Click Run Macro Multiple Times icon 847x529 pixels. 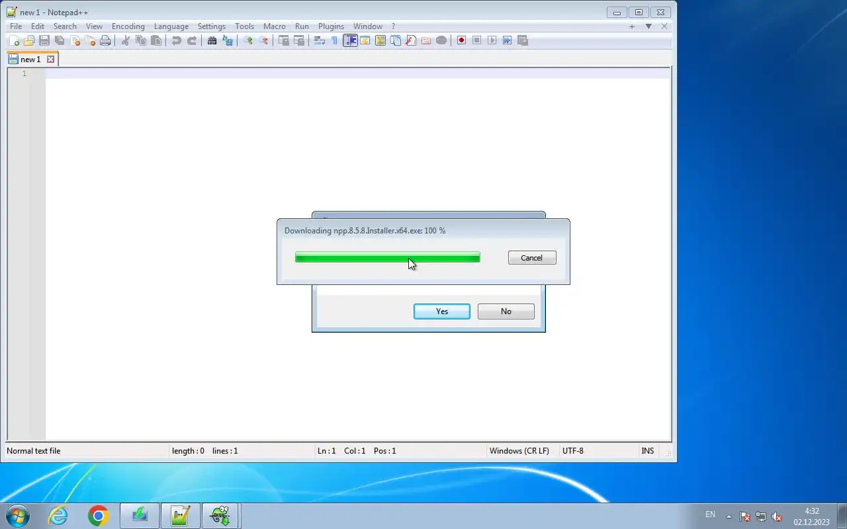508,40
